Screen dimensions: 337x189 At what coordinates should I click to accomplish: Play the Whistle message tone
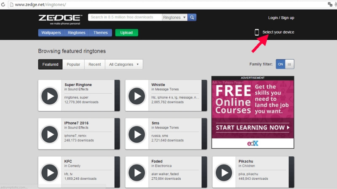[137, 96]
